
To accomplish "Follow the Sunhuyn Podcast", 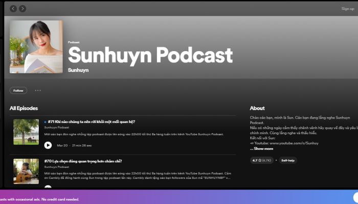I will (18, 90).
